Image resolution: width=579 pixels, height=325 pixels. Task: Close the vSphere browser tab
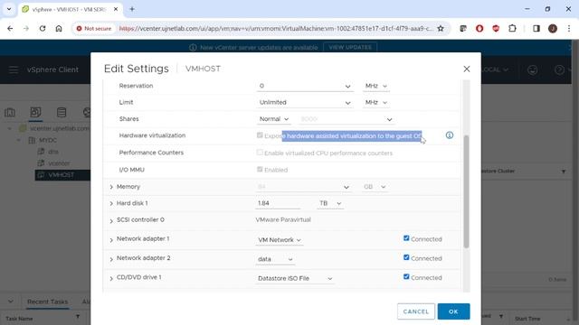[116, 9]
